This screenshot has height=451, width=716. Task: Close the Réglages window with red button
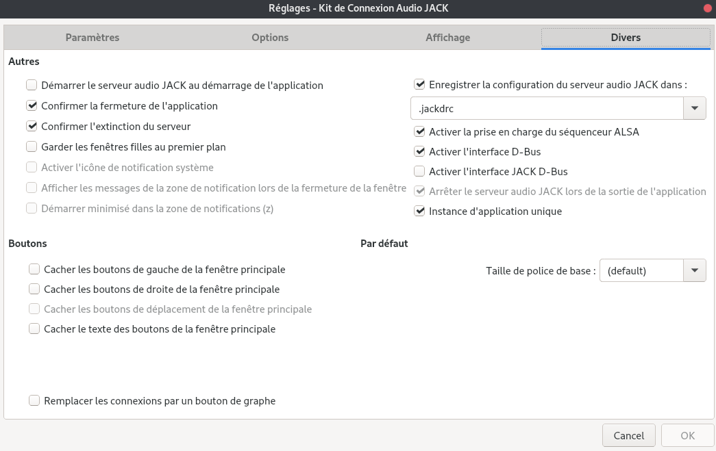coord(708,8)
